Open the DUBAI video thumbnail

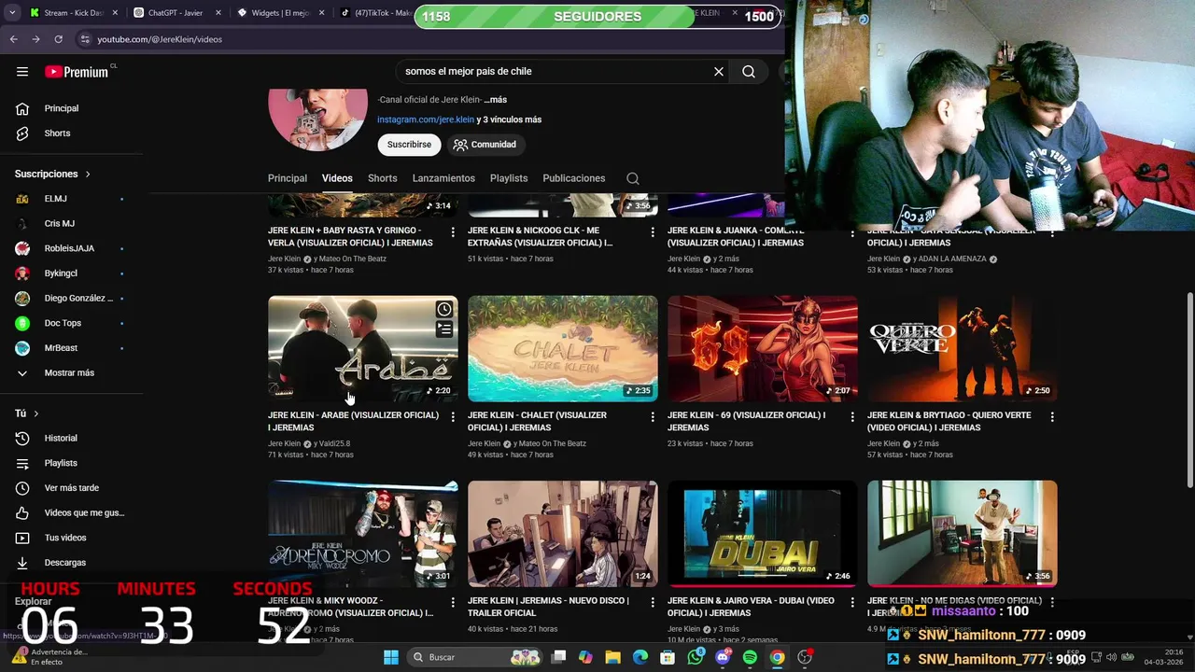[763, 534]
